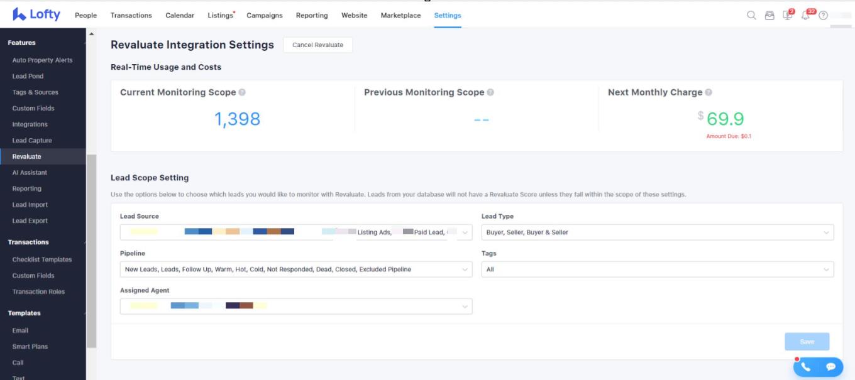
Task: Open Smart Plans in sidebar
Action: (30, 347)
